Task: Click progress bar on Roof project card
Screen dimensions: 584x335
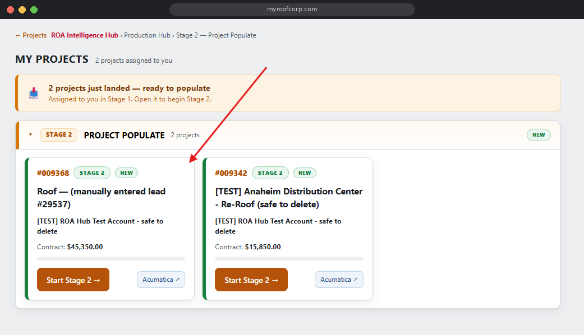Action: coord(111,259)
